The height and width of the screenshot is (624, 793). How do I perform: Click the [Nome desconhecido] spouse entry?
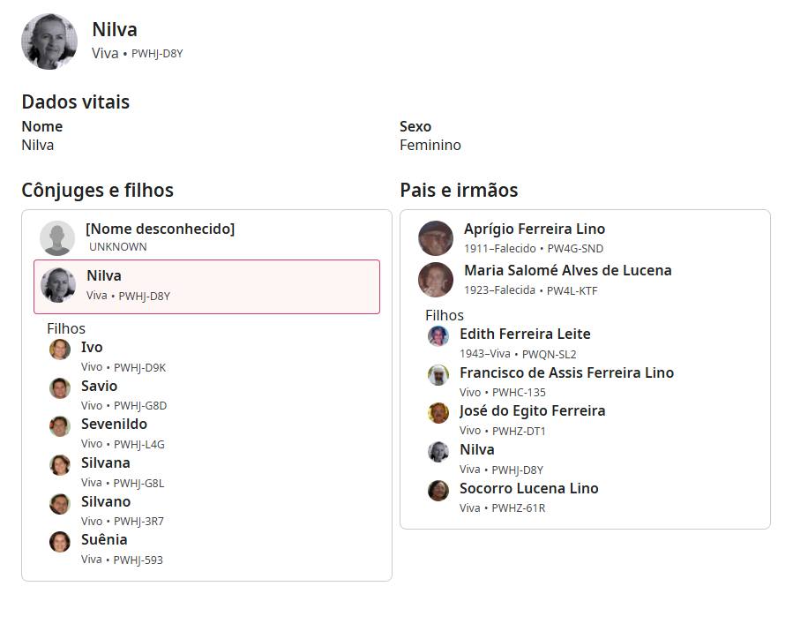click(x=160, y=229)
